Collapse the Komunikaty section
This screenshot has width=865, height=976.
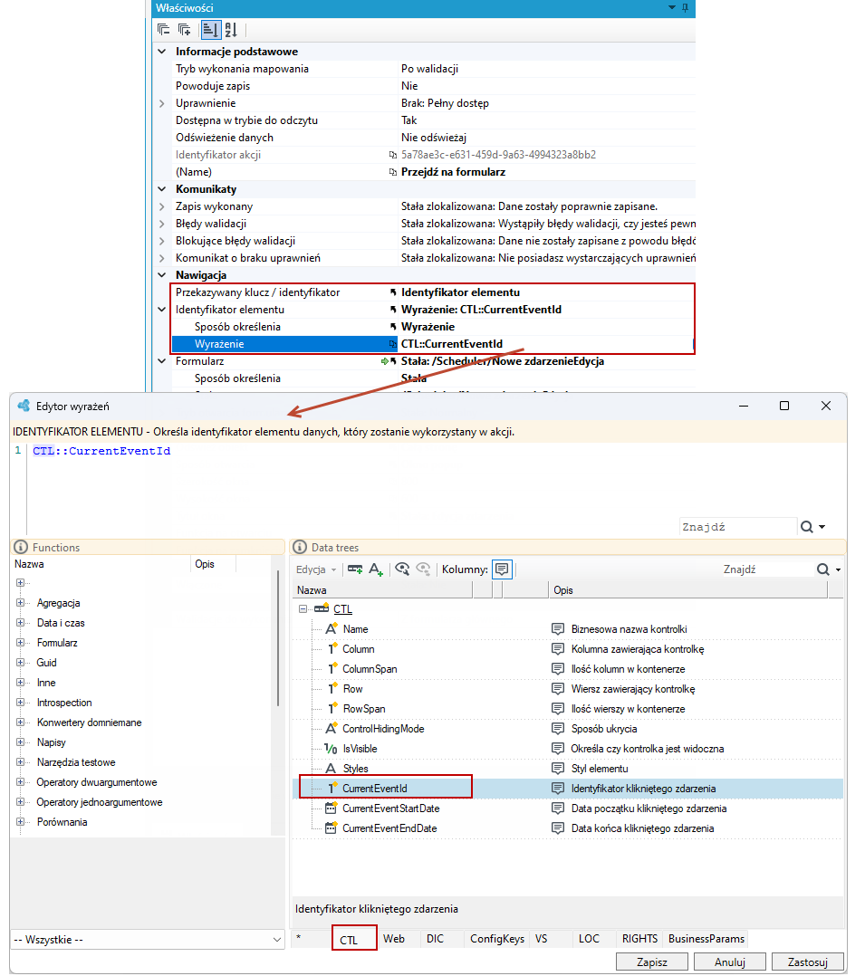(162, 189)
